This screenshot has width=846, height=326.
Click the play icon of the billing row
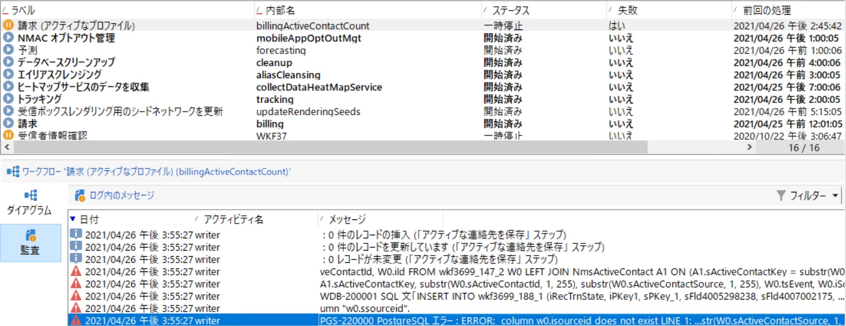(8, 123)
